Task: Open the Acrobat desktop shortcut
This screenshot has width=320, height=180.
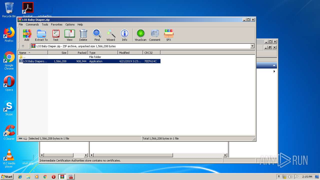Action: (28, 9)
